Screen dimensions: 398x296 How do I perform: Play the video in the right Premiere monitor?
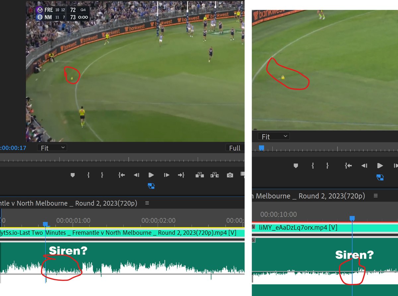380,165
